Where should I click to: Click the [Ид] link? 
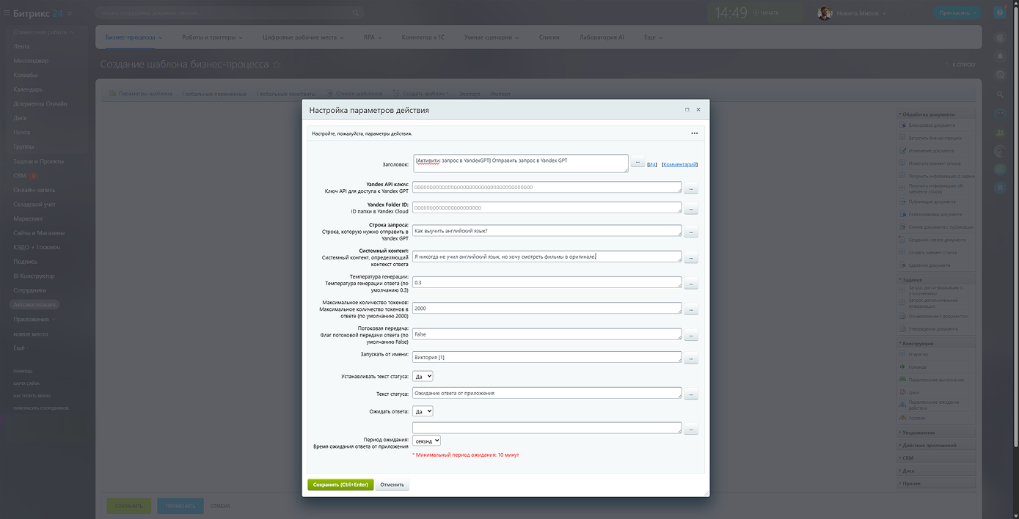tap(651, 164)
